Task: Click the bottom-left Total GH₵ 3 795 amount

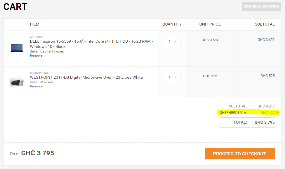Action: [x=37, y=153]
